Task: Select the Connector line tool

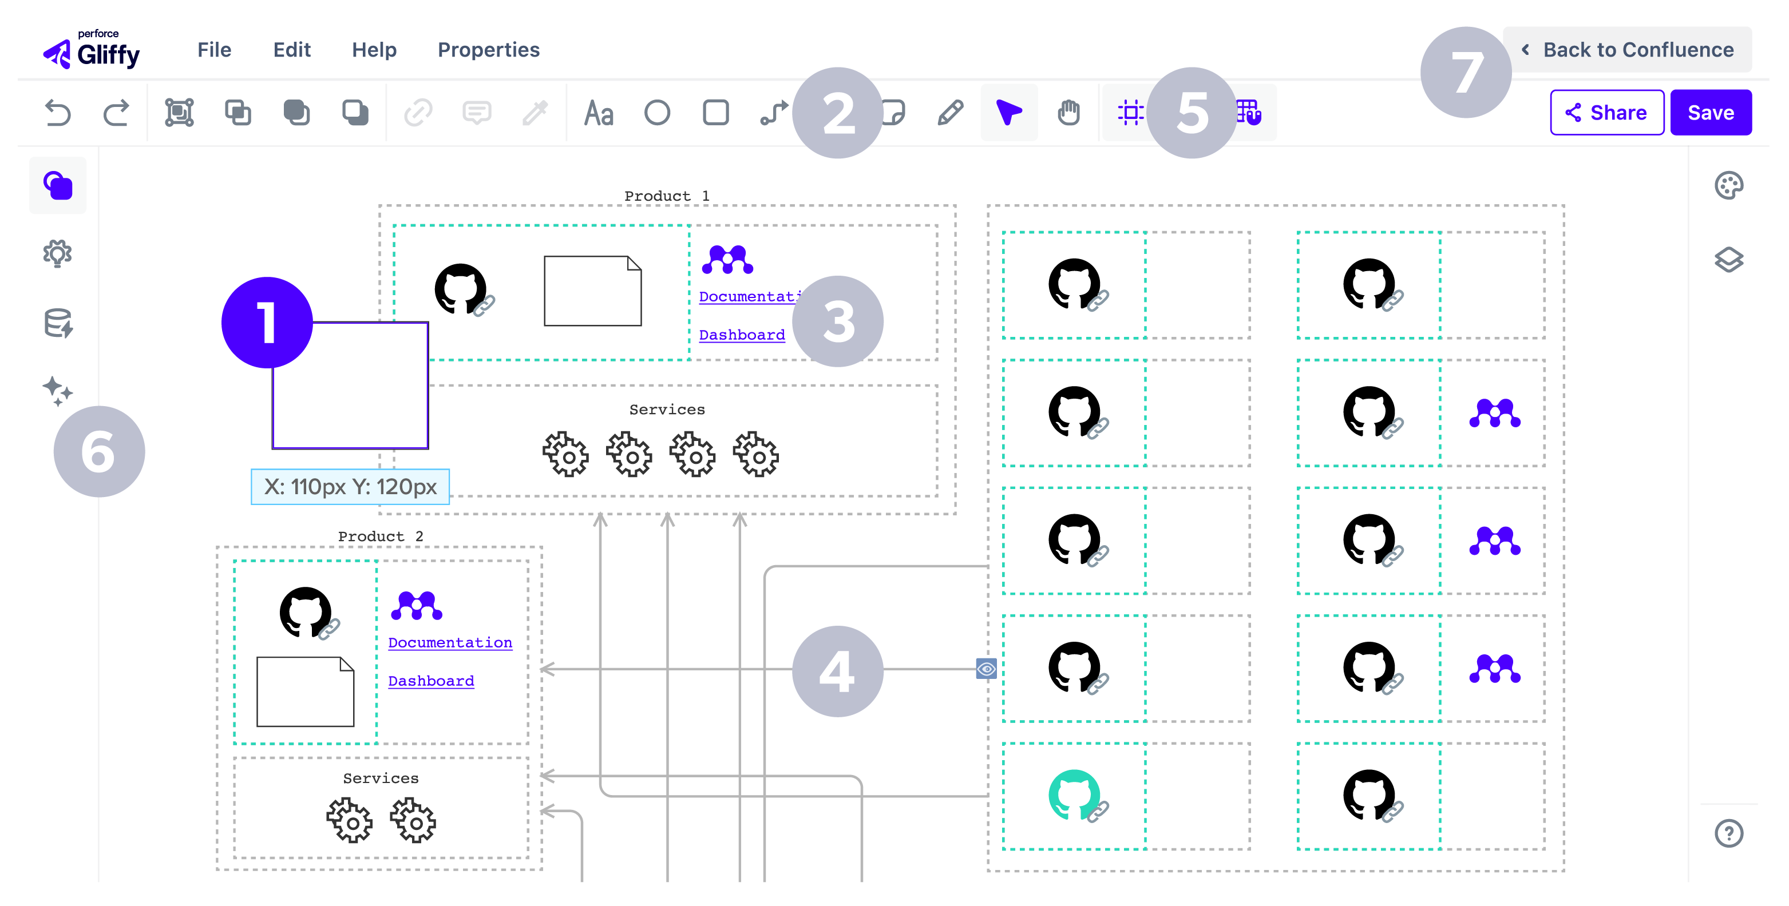Action: pos(774,113)
